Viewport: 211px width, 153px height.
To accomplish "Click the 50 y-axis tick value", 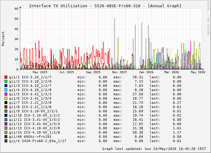I will (16, 19).
